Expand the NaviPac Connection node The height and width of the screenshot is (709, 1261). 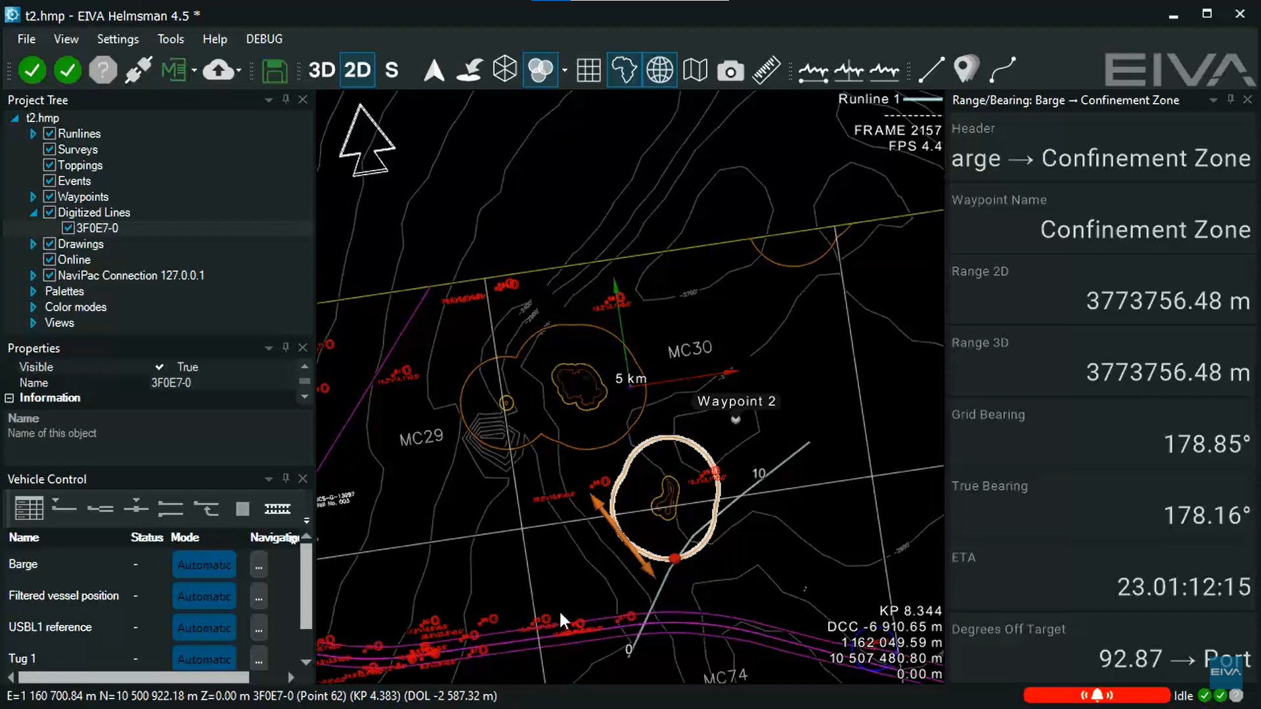point(33,275)
